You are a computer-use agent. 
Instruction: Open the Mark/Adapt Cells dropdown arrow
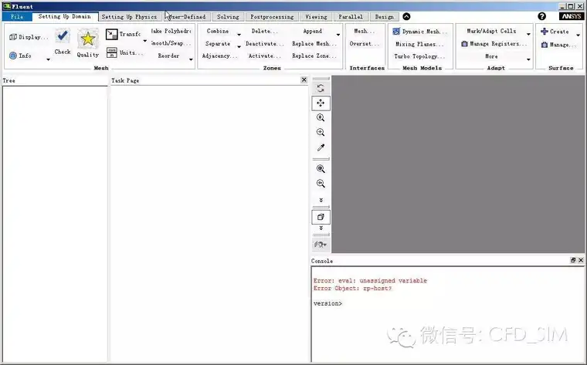coord(528,35)
